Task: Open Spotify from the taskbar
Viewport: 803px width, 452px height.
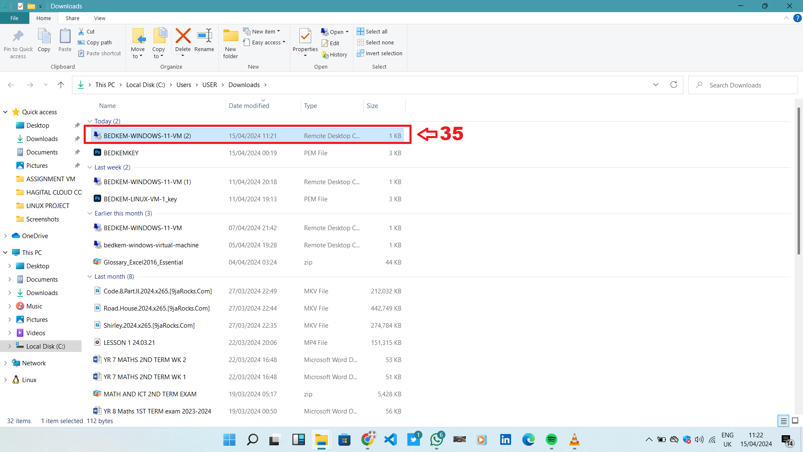Action: 551,439
